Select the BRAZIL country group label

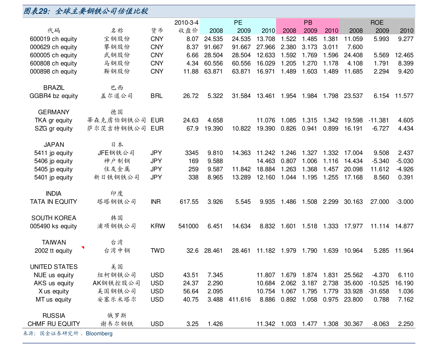(x=54, y=88)
